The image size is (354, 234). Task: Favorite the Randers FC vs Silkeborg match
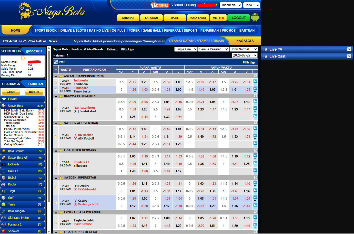(56, 164)
